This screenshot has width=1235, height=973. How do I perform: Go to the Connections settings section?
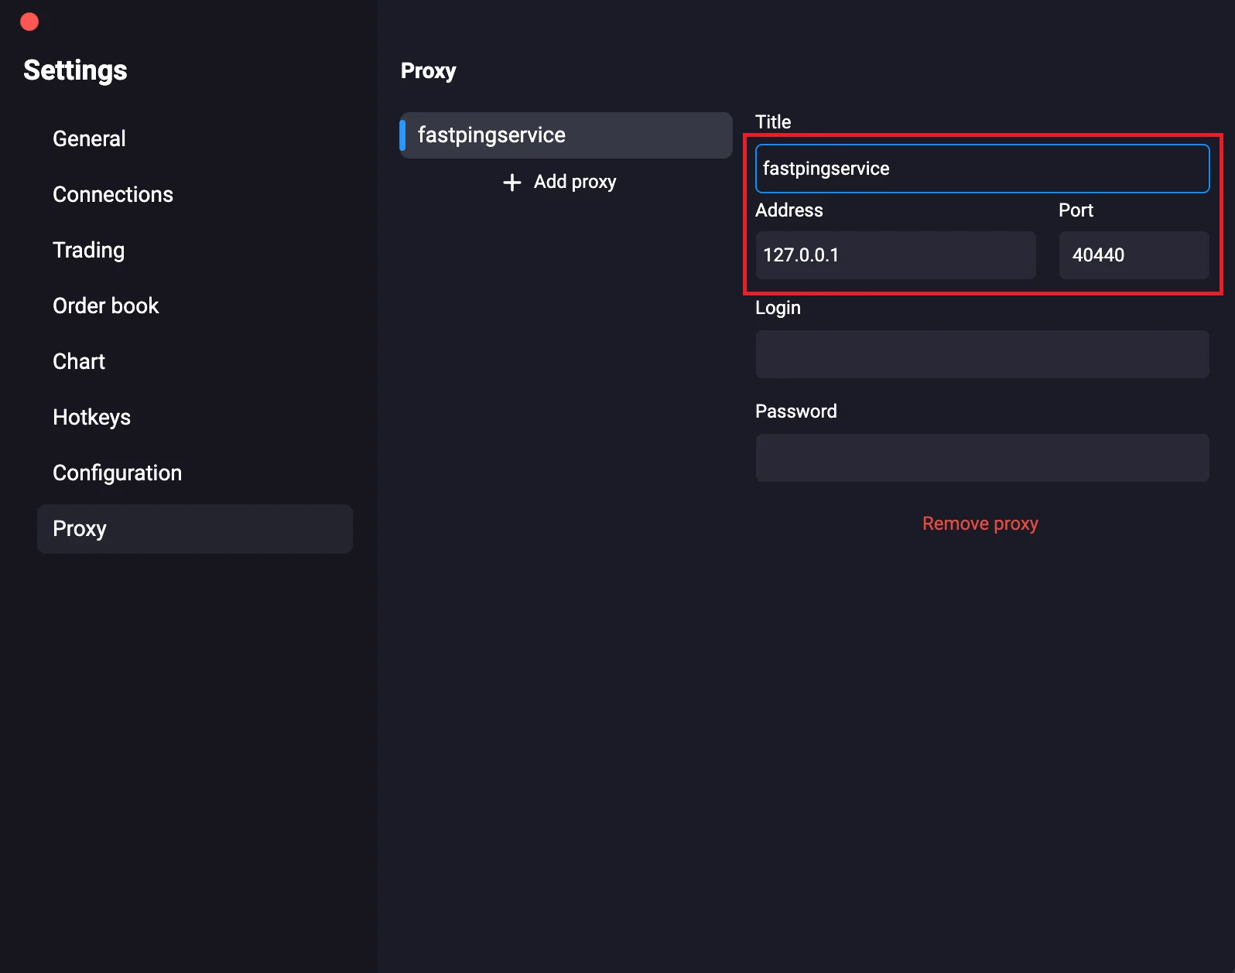[113, 195]
